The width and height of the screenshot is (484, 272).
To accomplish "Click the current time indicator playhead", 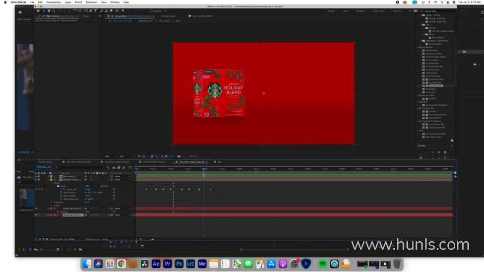I will coord(203,169).
